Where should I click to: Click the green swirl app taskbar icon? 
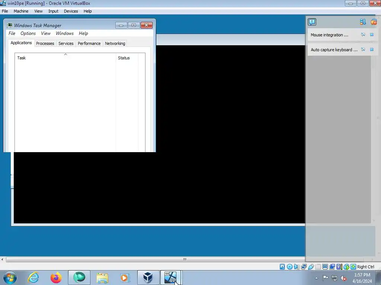(79, 278)
